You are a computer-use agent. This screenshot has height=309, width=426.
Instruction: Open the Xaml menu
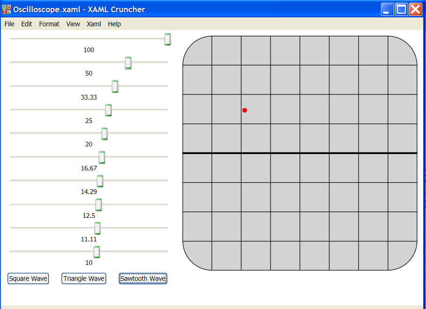[x=94, y=24]
